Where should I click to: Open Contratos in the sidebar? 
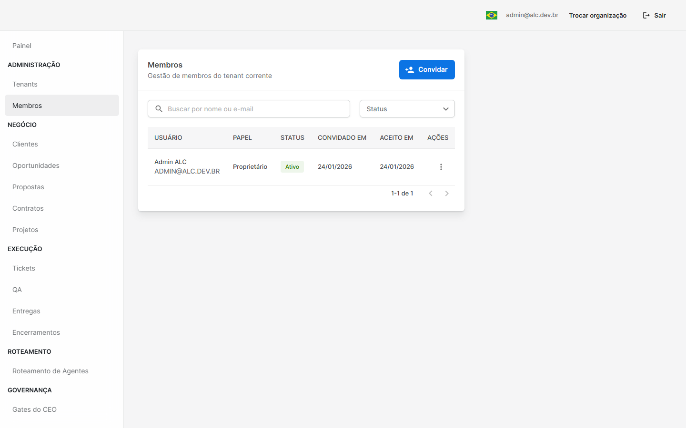pyautogui.click(x=62, y=208)
